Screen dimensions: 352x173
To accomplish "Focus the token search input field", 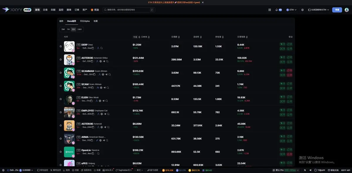I will click(x=129, y=10).
